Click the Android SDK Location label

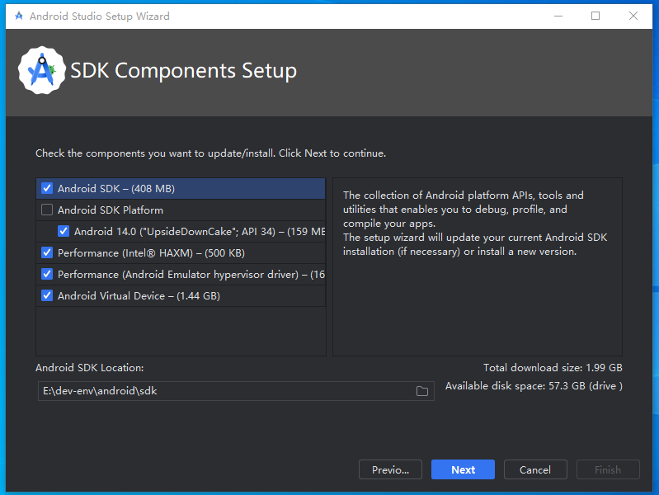(x=90, y=368)
